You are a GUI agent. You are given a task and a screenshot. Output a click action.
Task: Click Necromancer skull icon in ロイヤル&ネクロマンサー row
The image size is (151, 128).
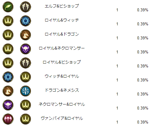pos(26,49)
